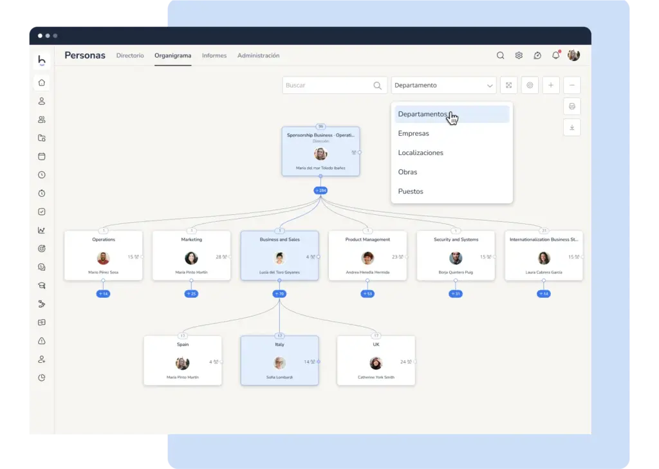Image resolution: width=659 pixels, height=469 pixels.
Task: Select the Spain department card
Action: (x=183, y=360)
